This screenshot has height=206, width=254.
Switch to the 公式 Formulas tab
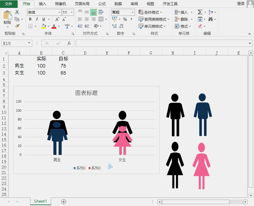coord(102,4)
